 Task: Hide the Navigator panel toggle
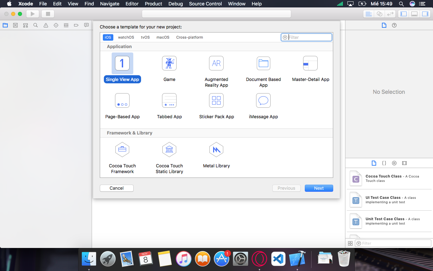point(403,14)
